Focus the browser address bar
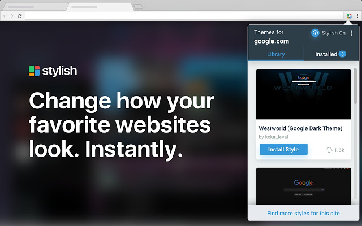Image resolution: width=362 pixels, height=226 pixels. click(184, 16)
